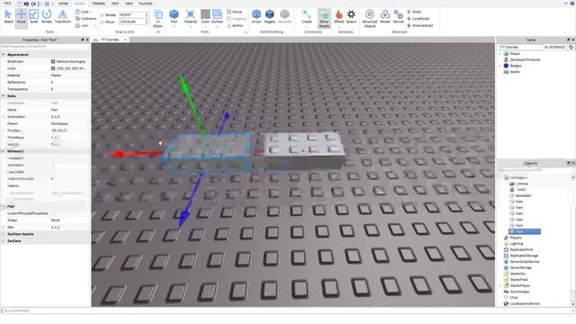Open the Lock dropdown
Screen dimensions: 576x324
[x=84, y=12]
